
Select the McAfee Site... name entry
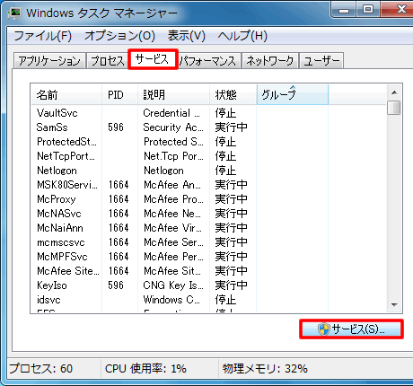[x=68, y=271]
